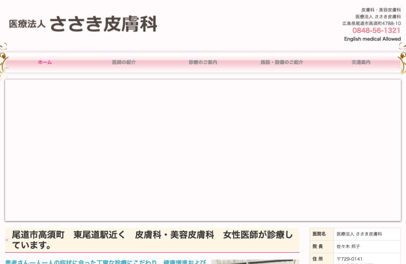This screenshot has height=264, width=406.
Task: Open the 医師の紹介 navigation item
Action: [124, 62]
